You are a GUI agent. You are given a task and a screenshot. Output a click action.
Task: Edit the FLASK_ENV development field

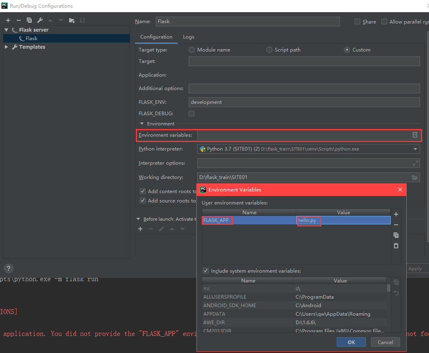pyautogui.click(x=304, y=102)
